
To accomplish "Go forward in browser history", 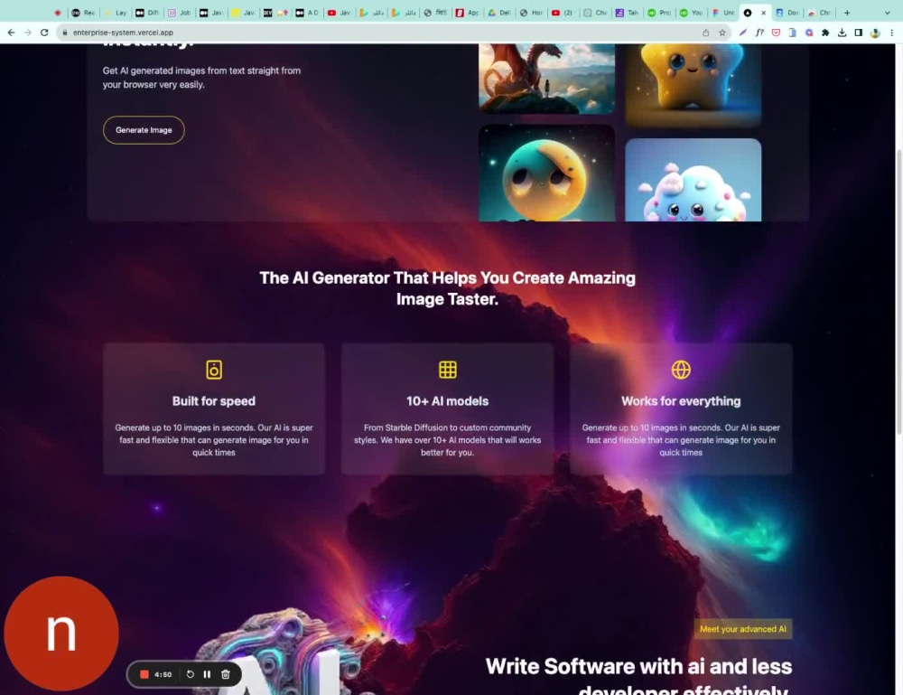I will pyautogui.click(x=28, y=33).
